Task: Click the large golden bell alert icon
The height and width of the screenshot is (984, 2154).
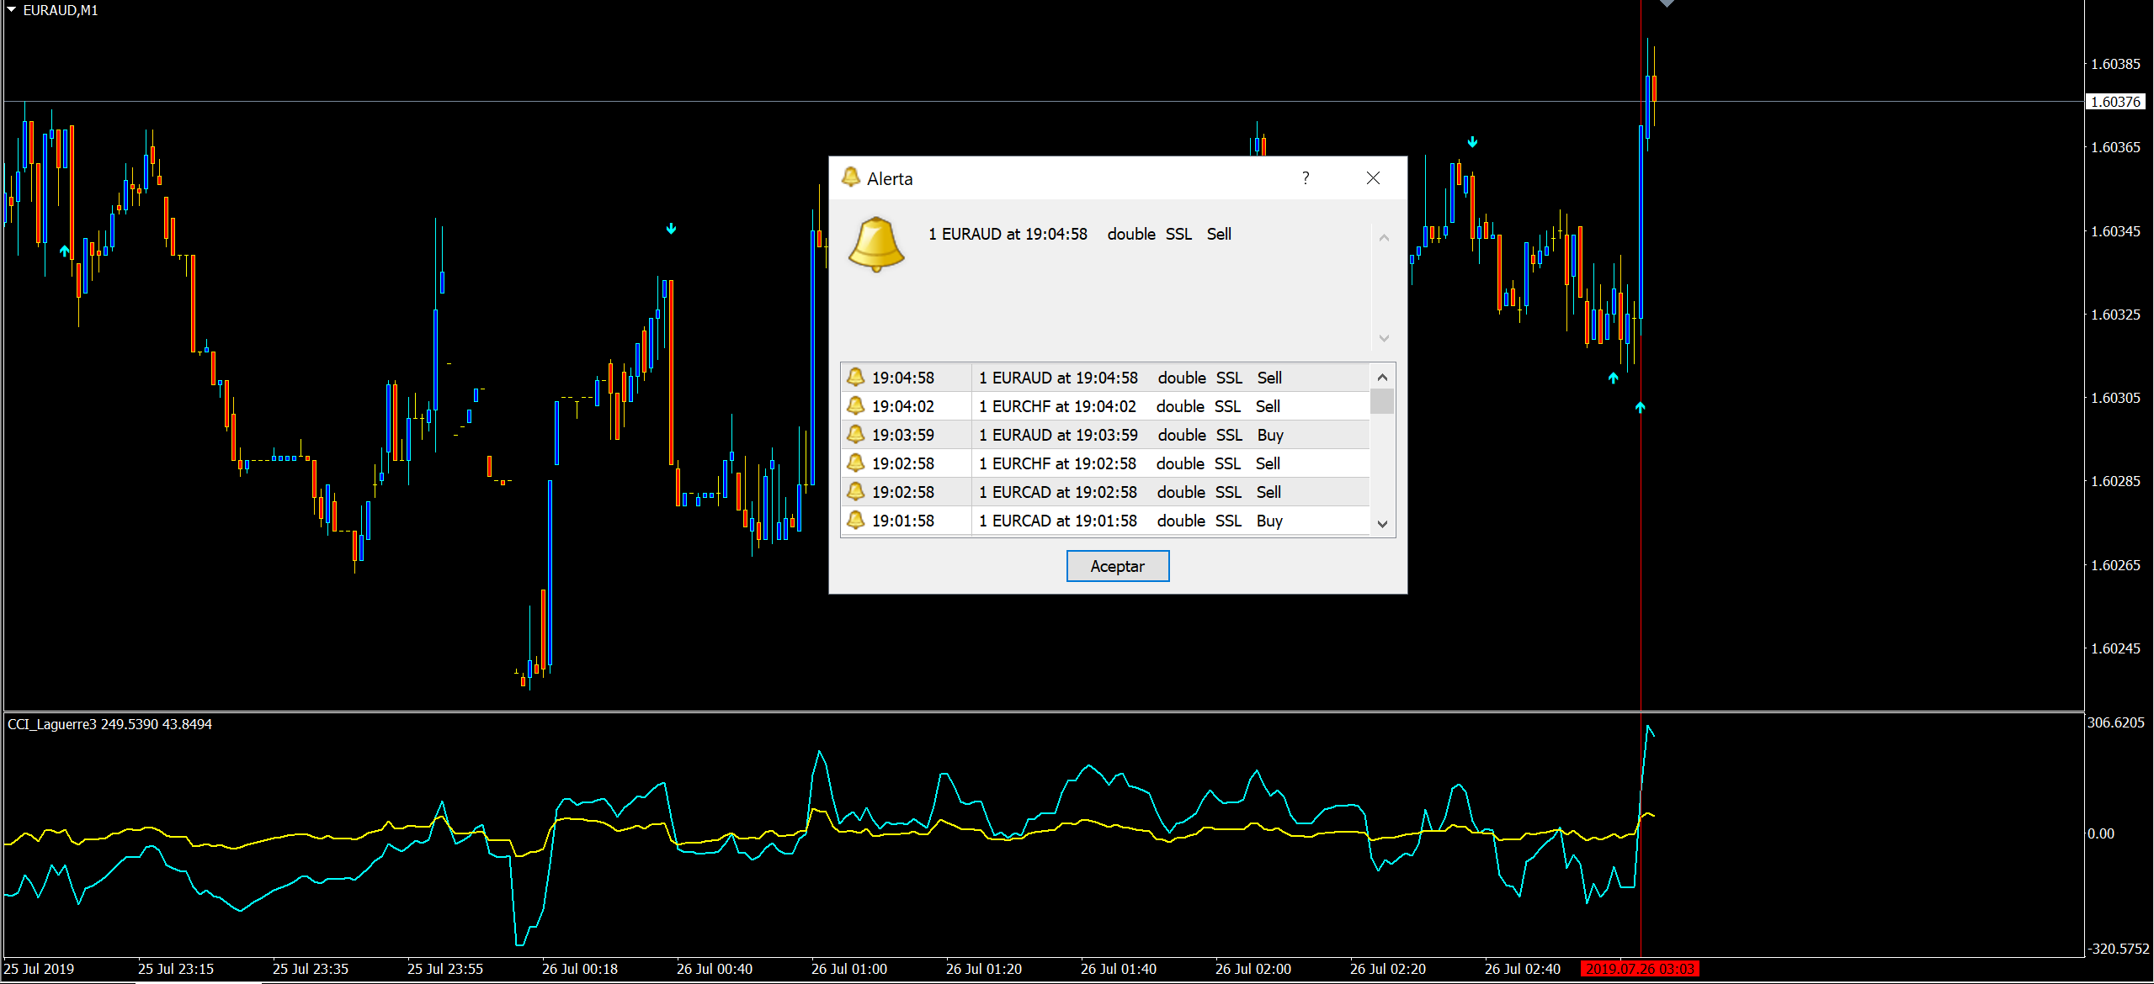Action: pos(875,245)
